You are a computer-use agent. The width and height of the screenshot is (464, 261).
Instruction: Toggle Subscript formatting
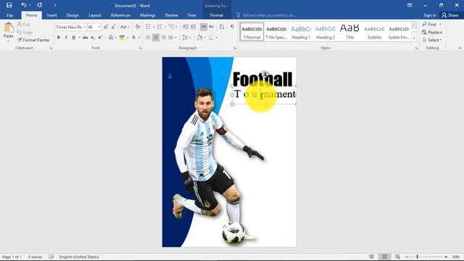pyautogui.click(x=93, y=37)
